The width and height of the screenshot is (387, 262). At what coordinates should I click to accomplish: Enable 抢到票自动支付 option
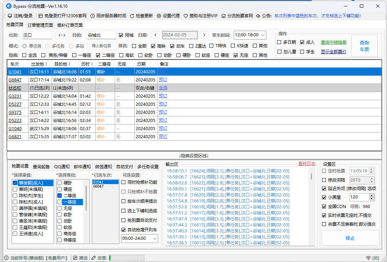click(x=123, y=220)
